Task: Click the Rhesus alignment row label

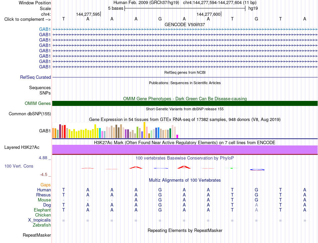Action: [44, 195]
